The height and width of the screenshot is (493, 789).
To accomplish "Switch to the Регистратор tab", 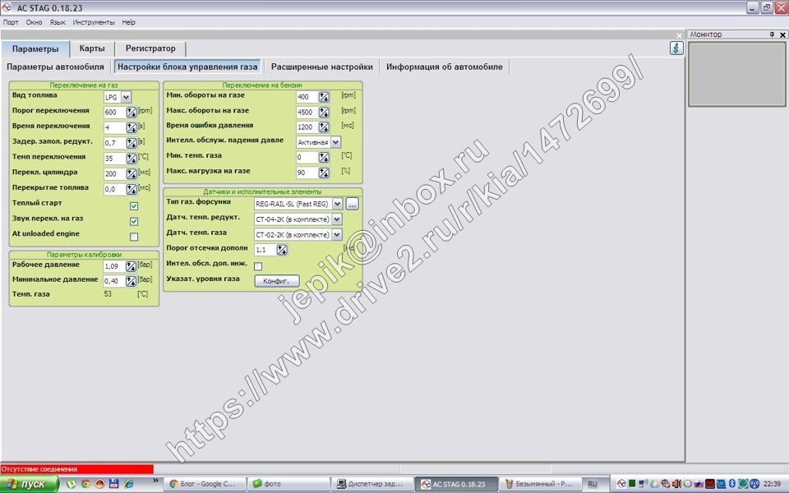I will [150, 48].
